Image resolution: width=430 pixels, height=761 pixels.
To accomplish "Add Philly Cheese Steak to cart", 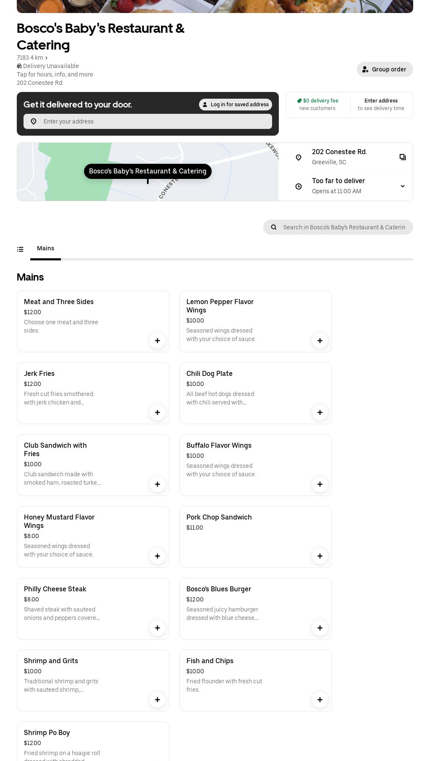I will click(157, 628).
